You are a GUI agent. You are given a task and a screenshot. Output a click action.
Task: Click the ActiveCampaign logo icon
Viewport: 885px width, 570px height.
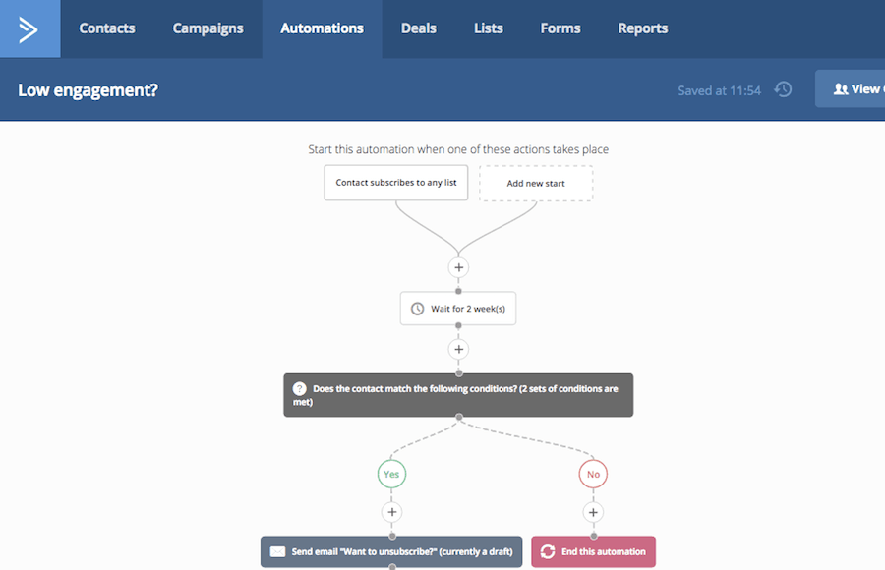(x=29, y=28)
